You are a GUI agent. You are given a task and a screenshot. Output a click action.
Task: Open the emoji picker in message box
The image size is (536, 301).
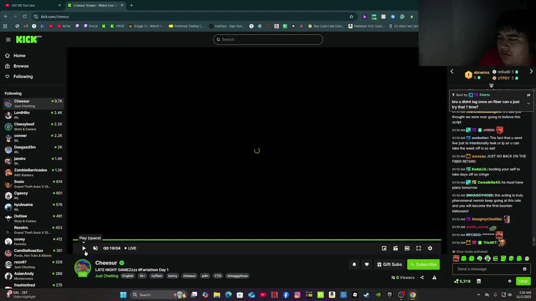tap(525, 269)
